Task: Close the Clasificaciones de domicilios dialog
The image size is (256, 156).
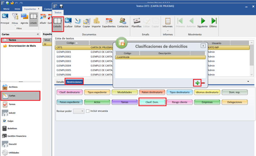Action: [203, 46]
